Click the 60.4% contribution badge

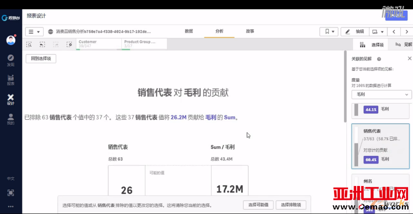pos(371,160)
